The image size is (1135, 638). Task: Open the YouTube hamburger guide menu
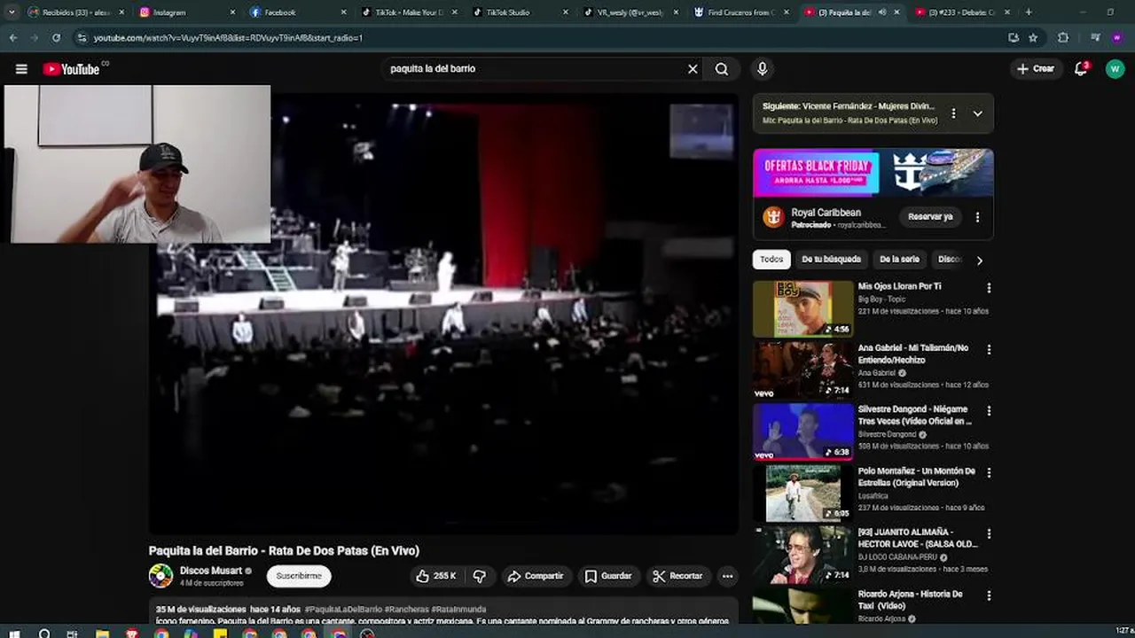pyautogui.click(x=21, y=69)
